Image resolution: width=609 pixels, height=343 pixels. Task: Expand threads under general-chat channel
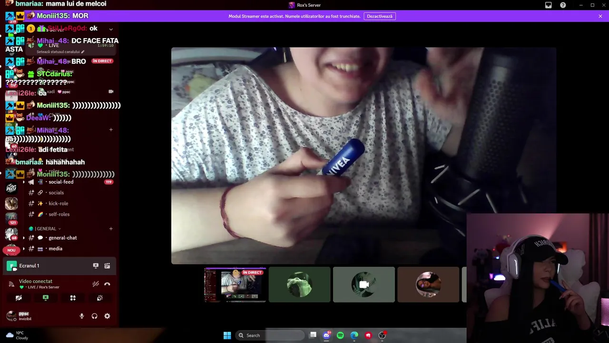(24, 238)
